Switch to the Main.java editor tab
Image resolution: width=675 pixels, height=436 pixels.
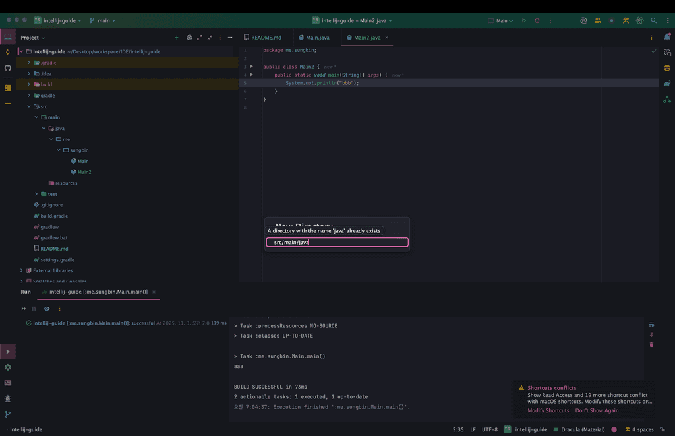tap(314, 38)
